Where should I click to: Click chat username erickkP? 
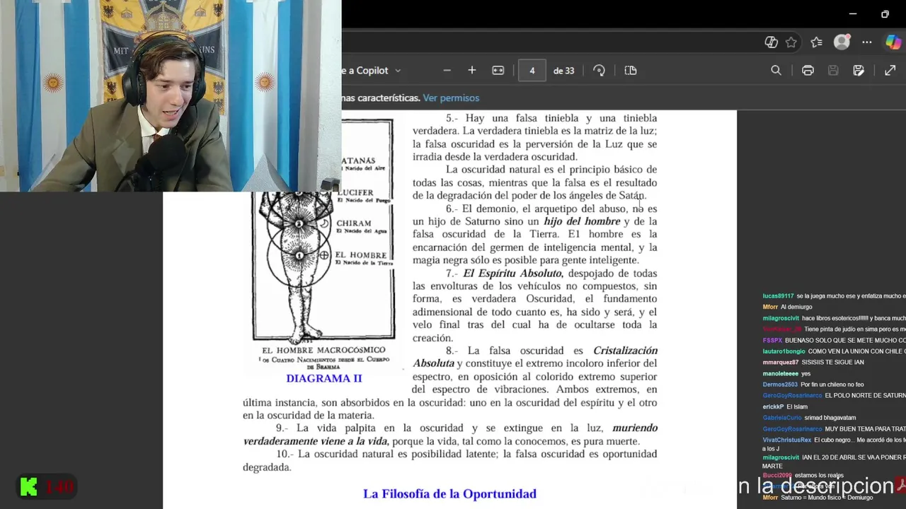(x=773, y=406)
